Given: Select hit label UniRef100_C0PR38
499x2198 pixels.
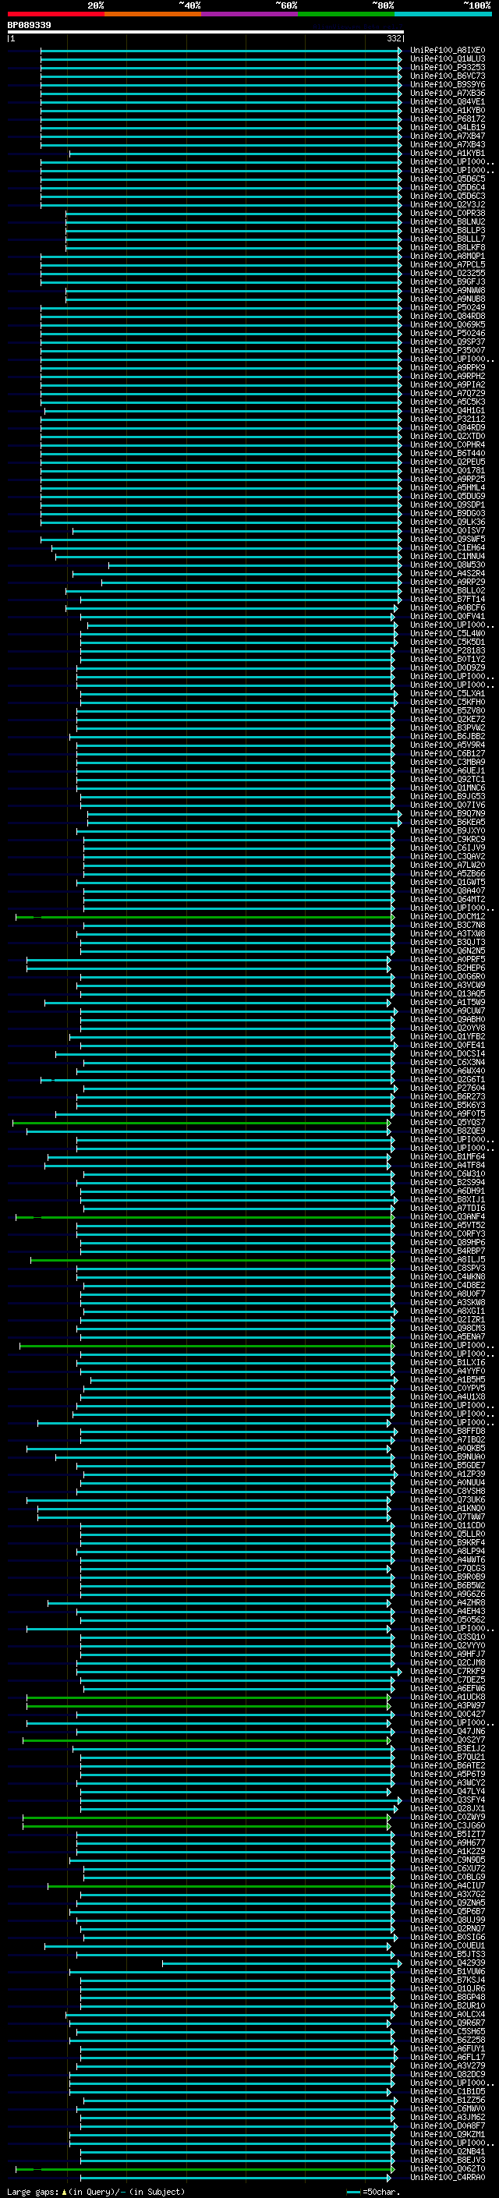Looking at the screenshot, I should (x=448, y=214).
